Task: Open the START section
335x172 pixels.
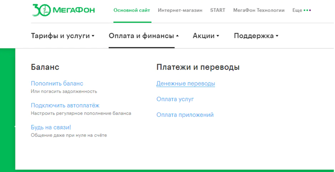Action: click(x=217, y=10)
